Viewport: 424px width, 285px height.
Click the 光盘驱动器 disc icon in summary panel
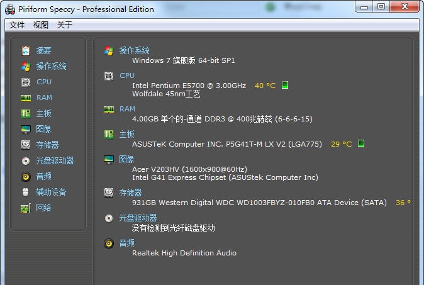(x=109, y=218)
